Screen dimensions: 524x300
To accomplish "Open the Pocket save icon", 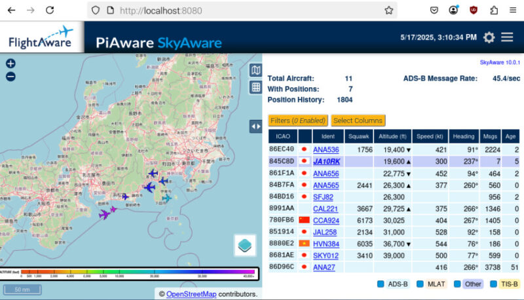I will [x=434, y=10].
